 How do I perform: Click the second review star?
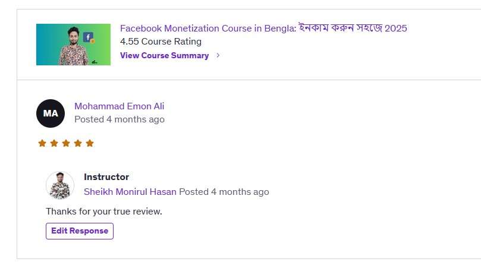point(54,143)
